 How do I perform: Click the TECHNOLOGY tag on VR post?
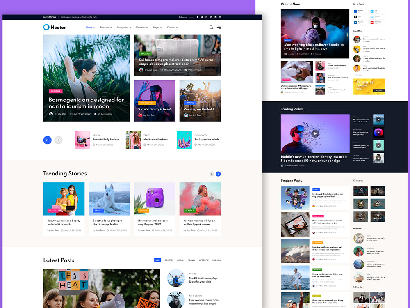(147, 103)
